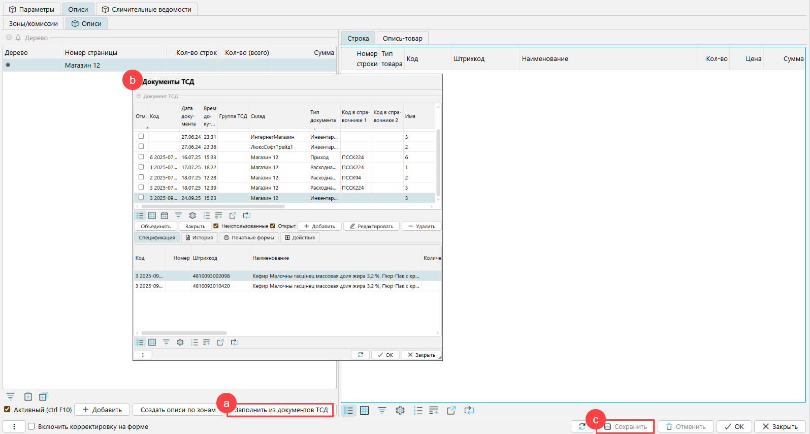Open the settings gear in right panel toolbar
The width and height of the screenshot is (810, 434).
pos(400,411)
